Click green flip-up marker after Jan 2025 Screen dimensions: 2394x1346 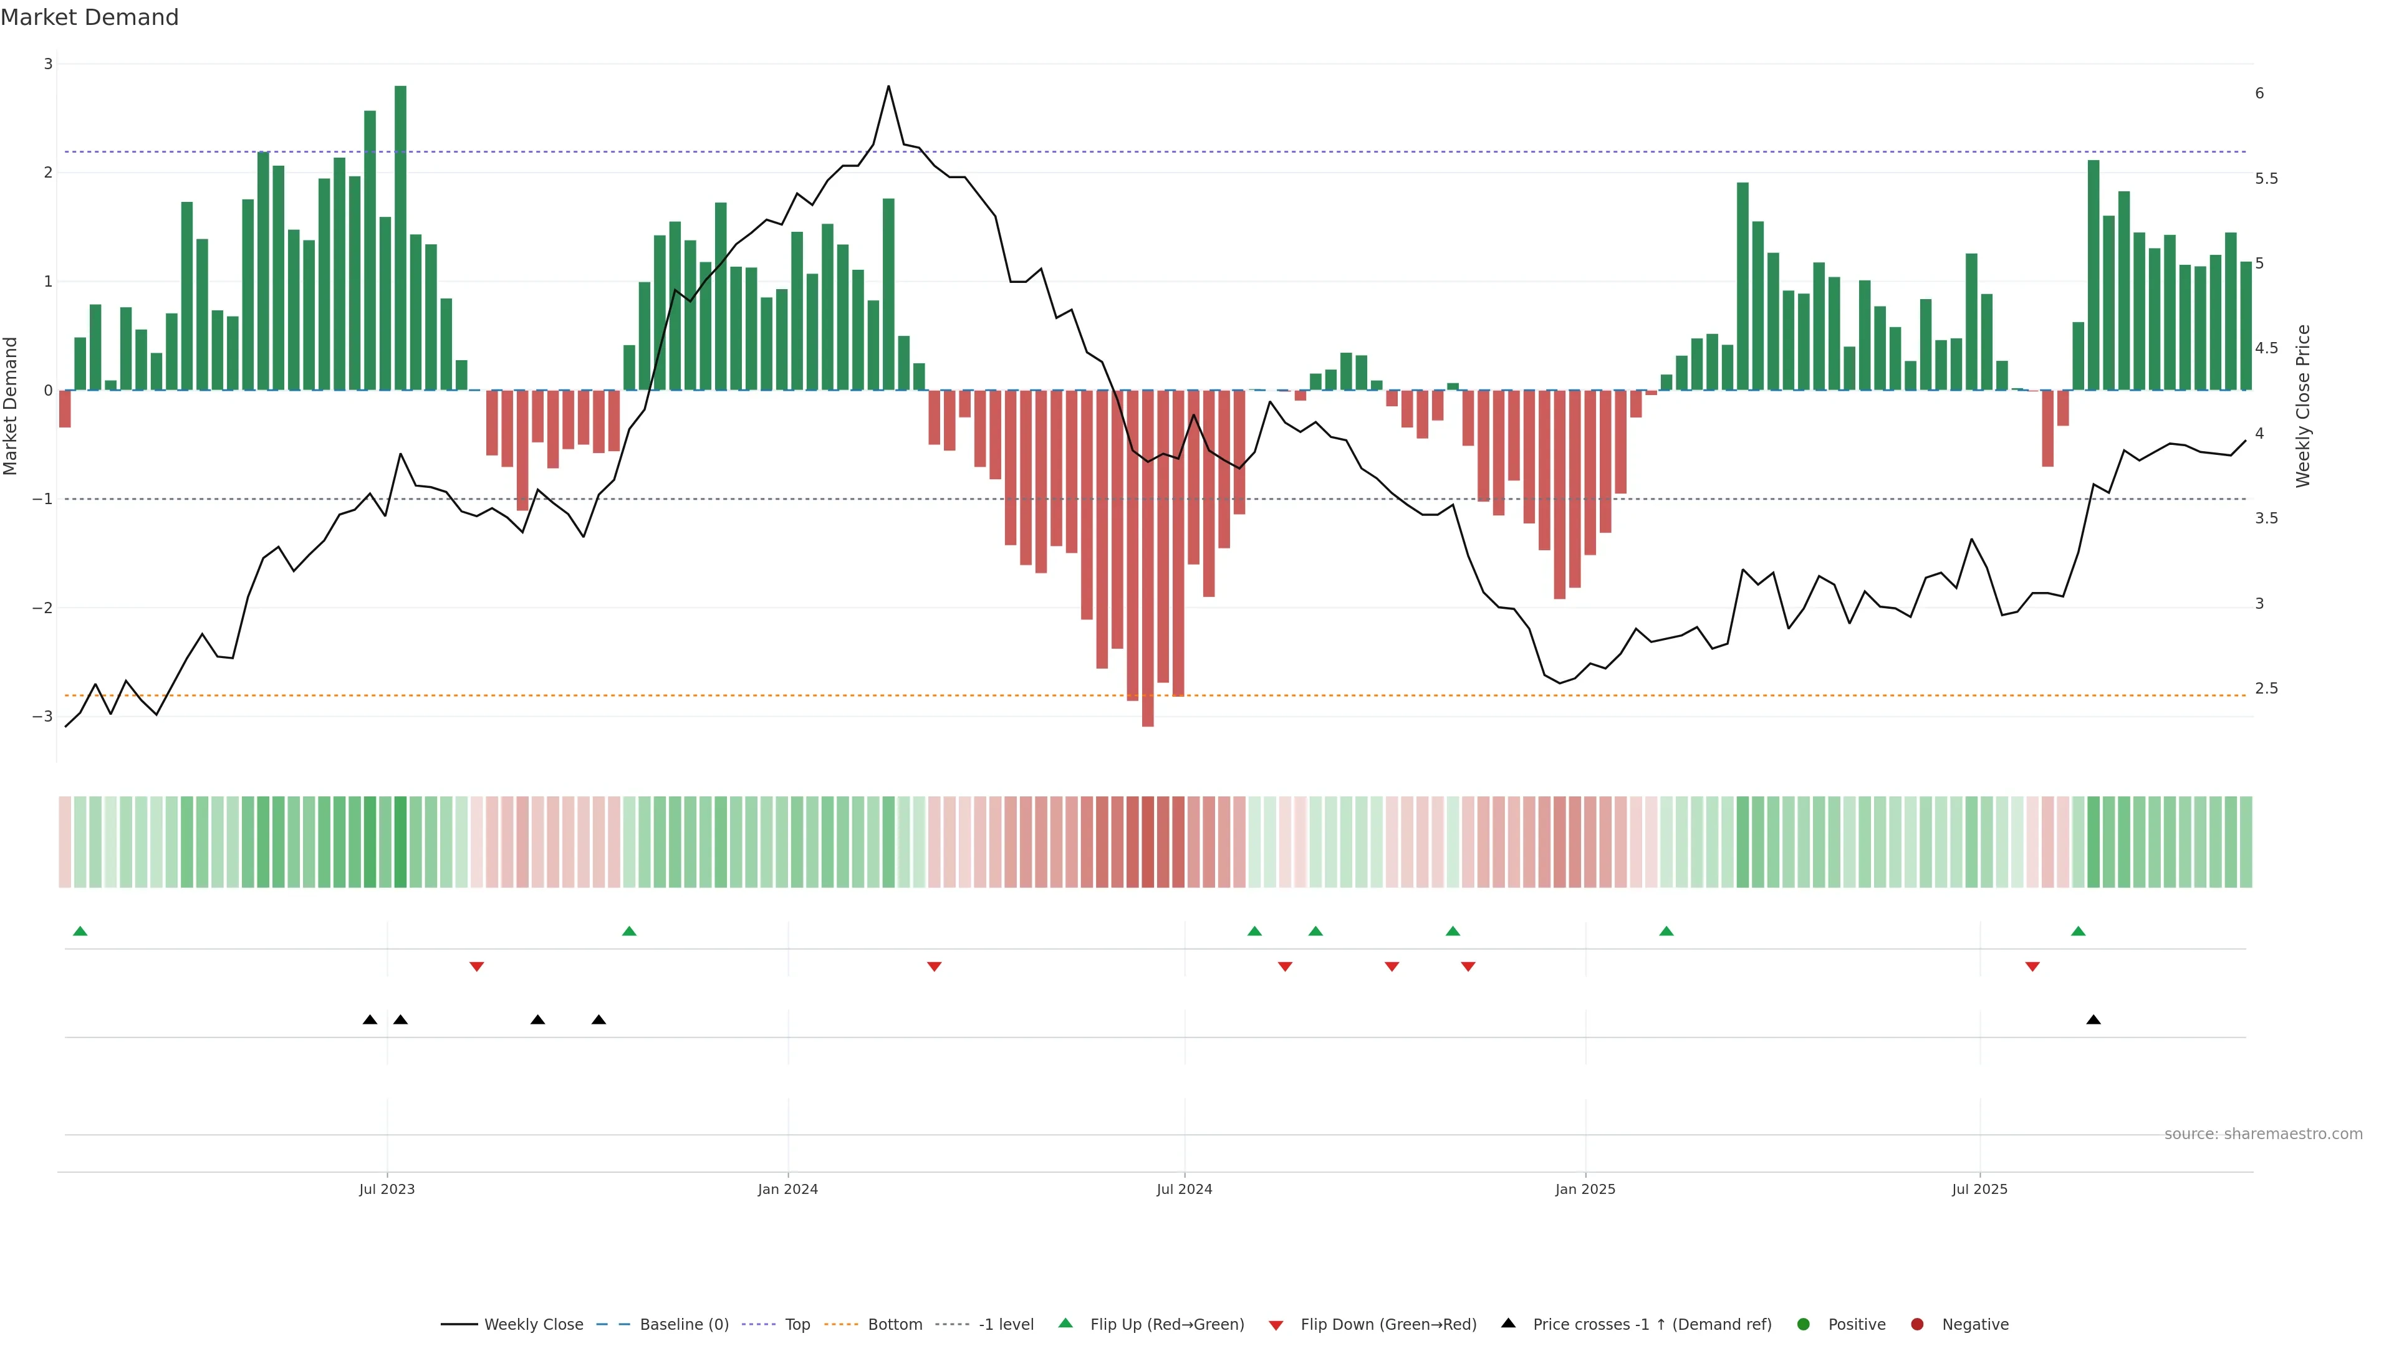pos(1666,931)
